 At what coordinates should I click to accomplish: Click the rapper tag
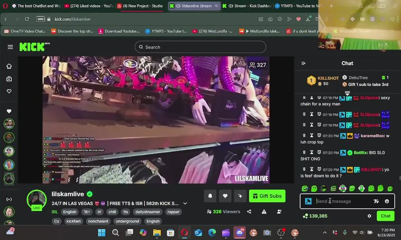[173, 212]
